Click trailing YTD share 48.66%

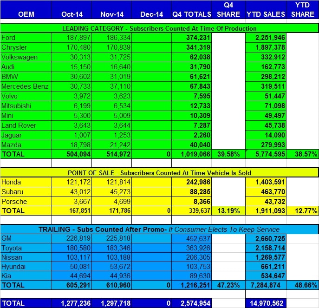[303, 285]
